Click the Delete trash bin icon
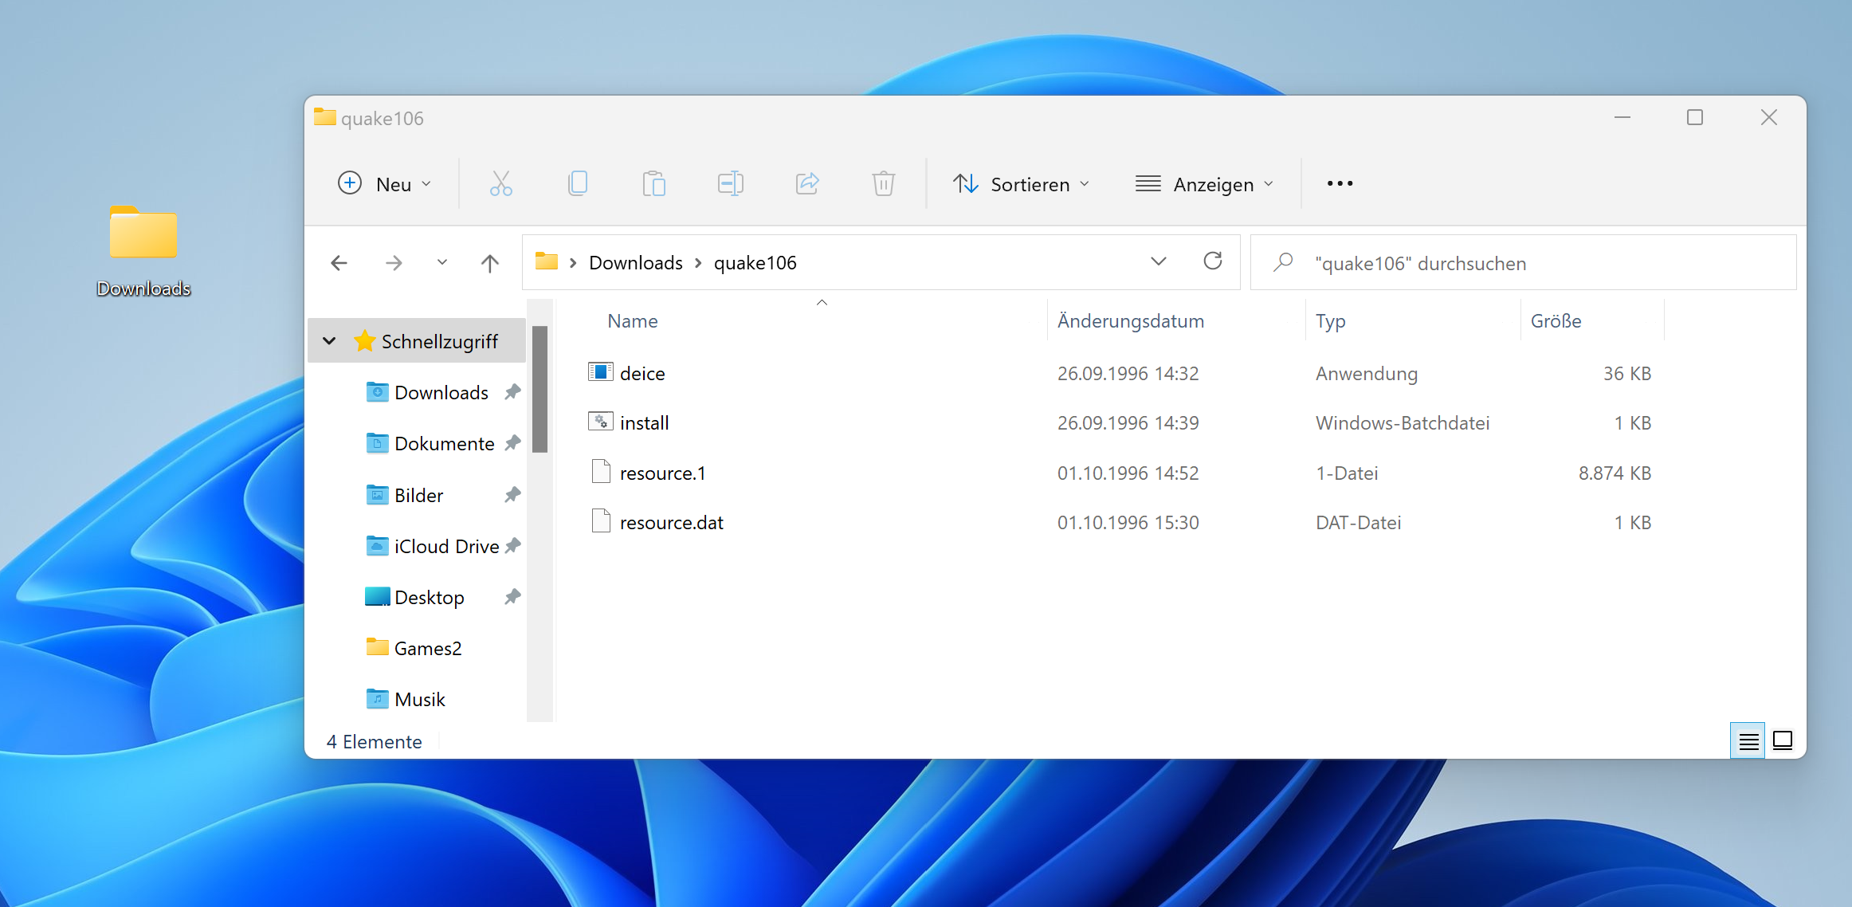 884,184
